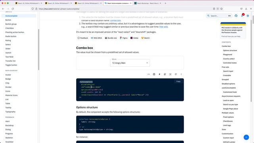Viewport: 254px width, 143px height.
Task: Open the Firefox application menu
Action: coord(251,9)
